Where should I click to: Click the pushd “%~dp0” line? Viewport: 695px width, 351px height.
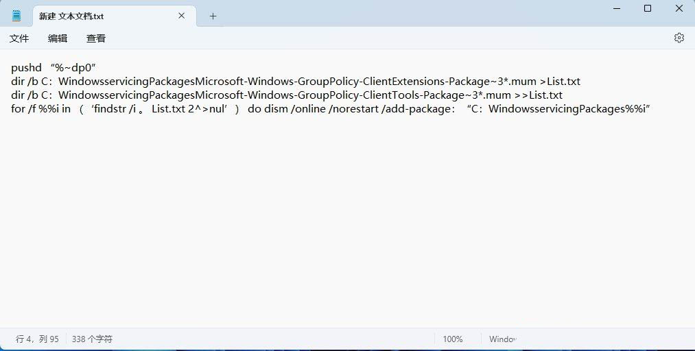tap(54, 68)
